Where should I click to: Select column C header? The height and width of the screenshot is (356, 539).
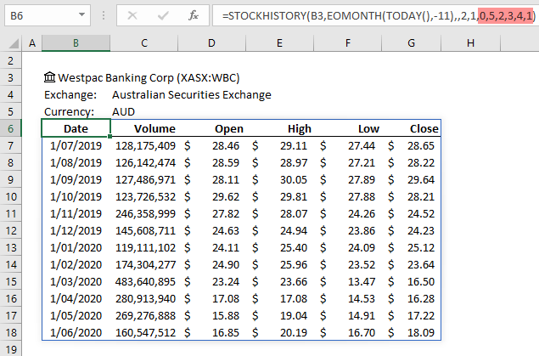tap(144, 43)
